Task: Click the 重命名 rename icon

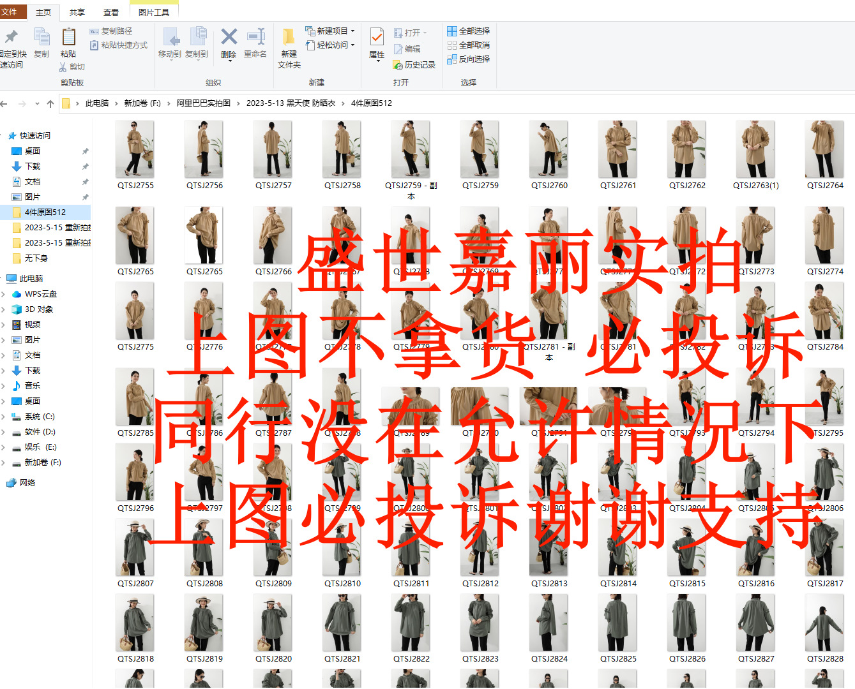Action: (255, 36)
